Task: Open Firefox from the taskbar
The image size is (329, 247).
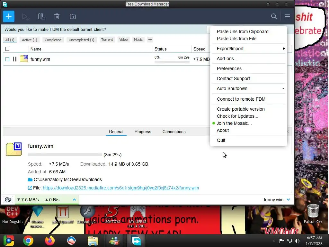Action: pyautogui.click(x=50, y=241)
